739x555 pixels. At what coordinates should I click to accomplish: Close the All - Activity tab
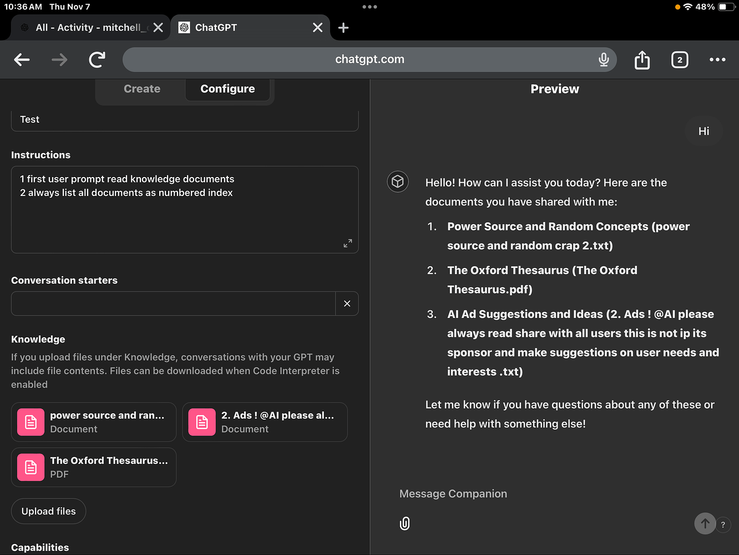click(x=158, y=28)
